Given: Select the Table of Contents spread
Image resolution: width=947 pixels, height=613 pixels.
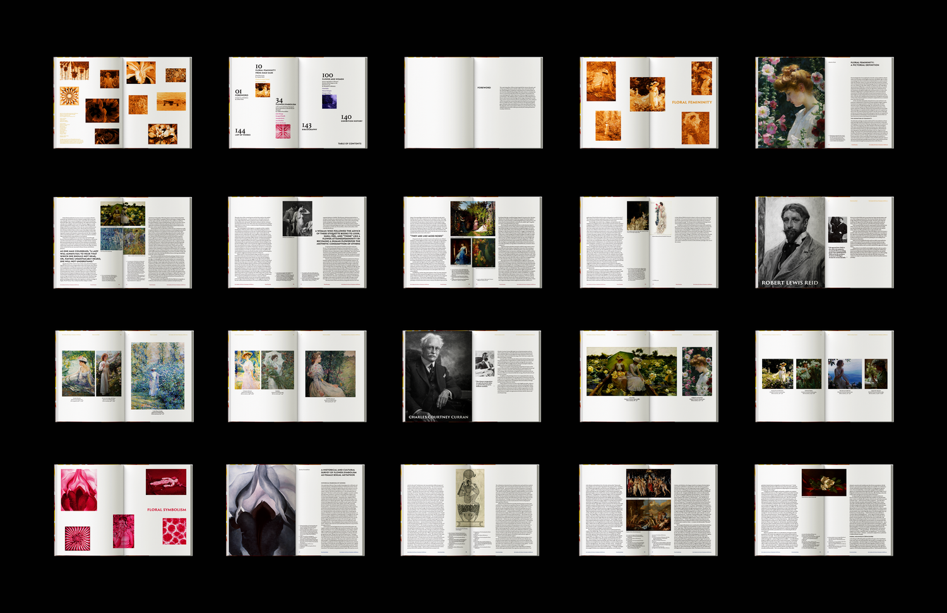Looking at the screenshot, I should (297, 103).
